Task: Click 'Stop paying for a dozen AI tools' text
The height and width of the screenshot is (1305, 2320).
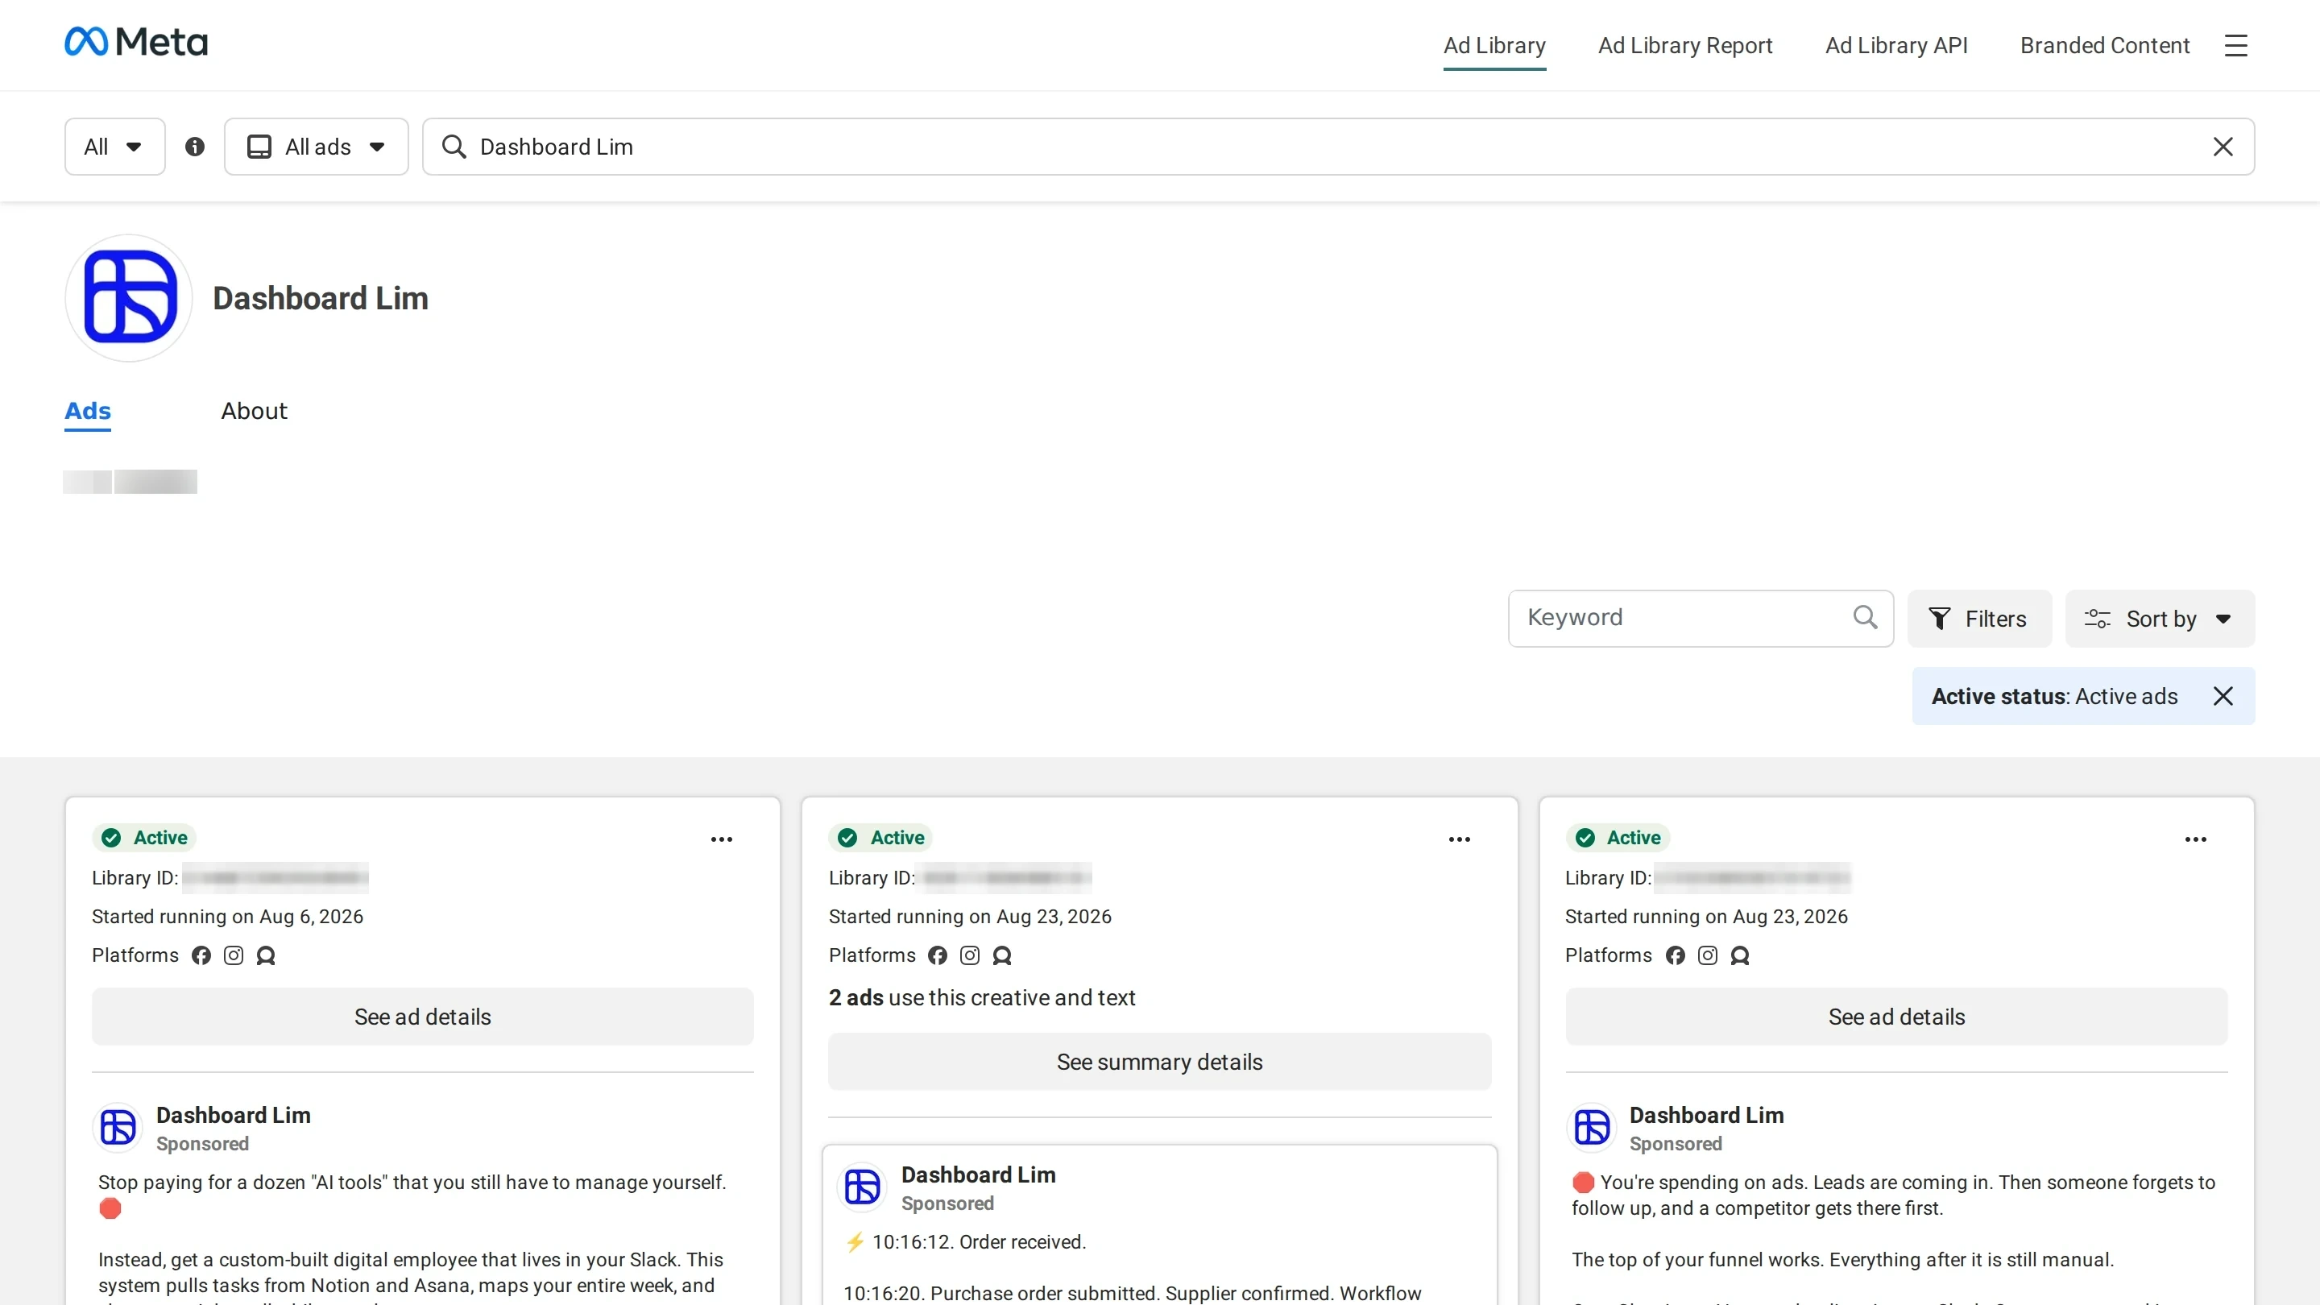Action: coord(412,1183)
